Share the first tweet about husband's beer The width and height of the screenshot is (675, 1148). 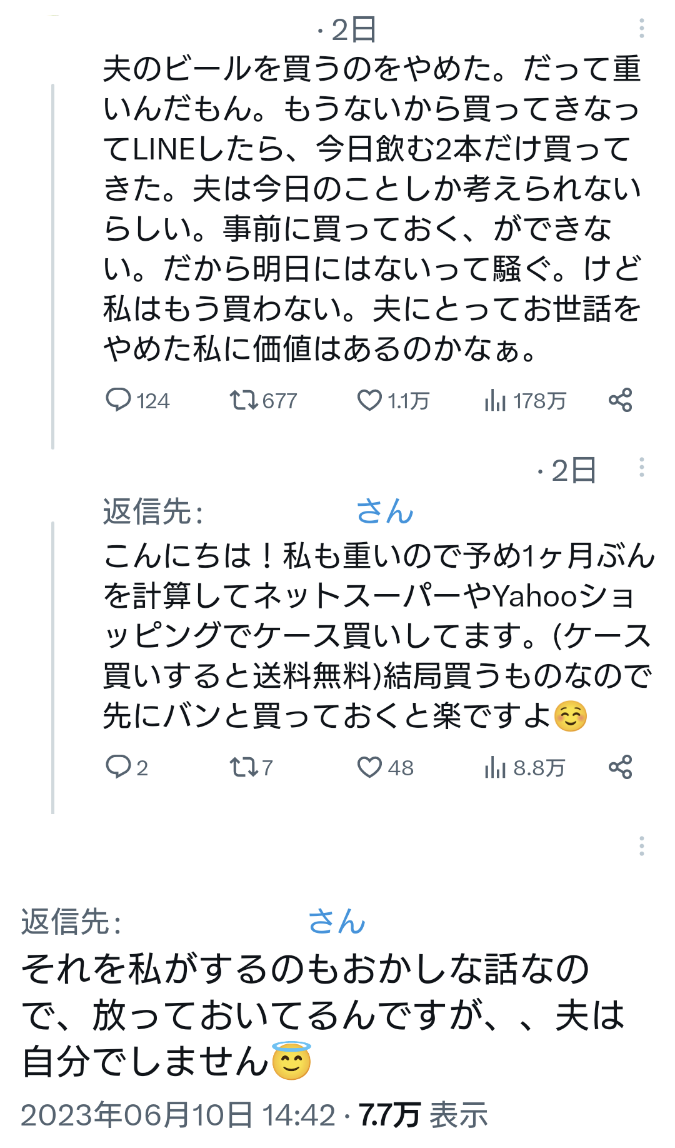(621, 400)
